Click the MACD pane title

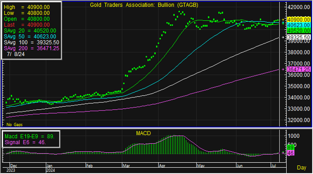[x=143, y=133]
